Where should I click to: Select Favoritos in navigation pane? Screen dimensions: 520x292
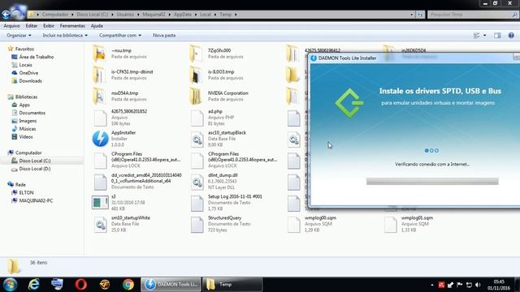(24, 49)
